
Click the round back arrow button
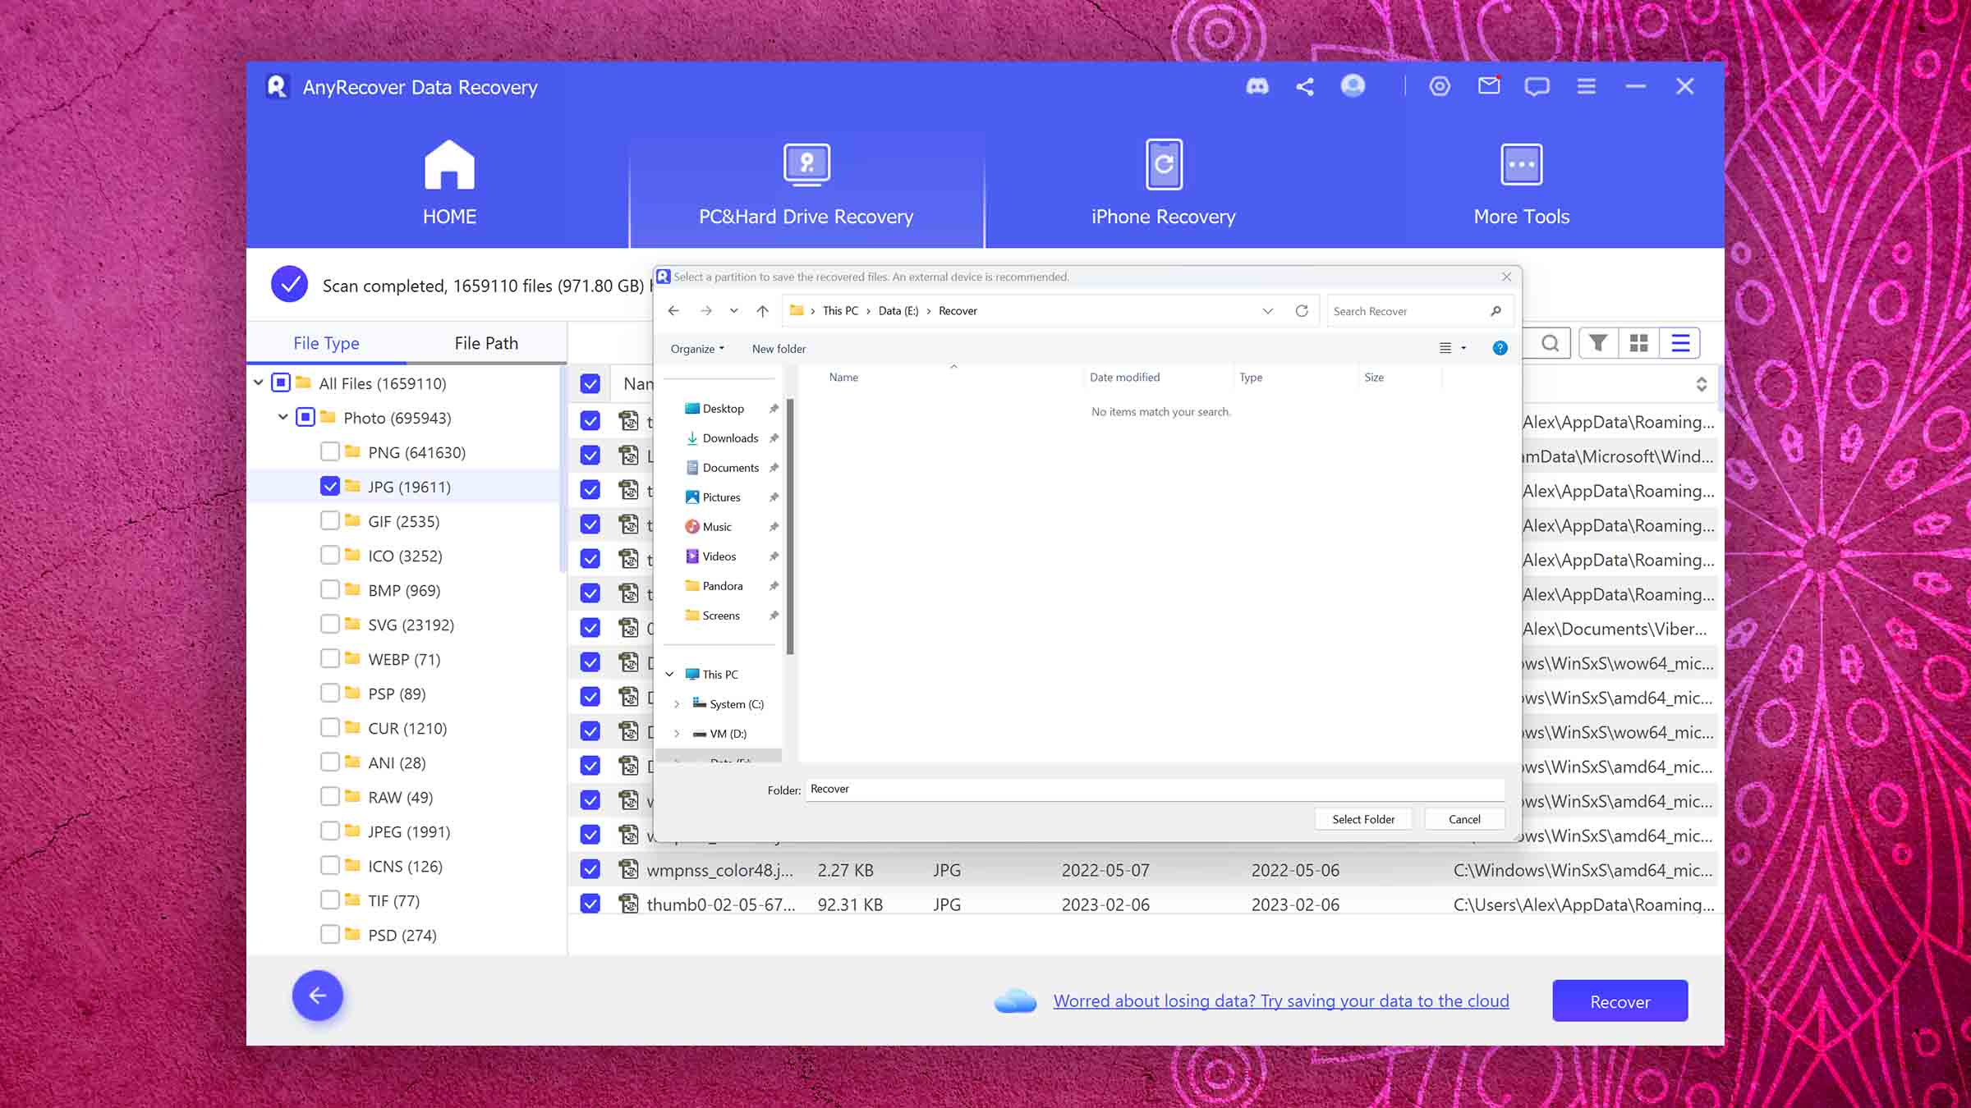click(x=318, y=996)
